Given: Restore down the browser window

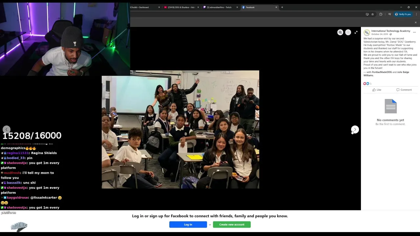Looking at the screenshot, I should click(x=409, y=7).
